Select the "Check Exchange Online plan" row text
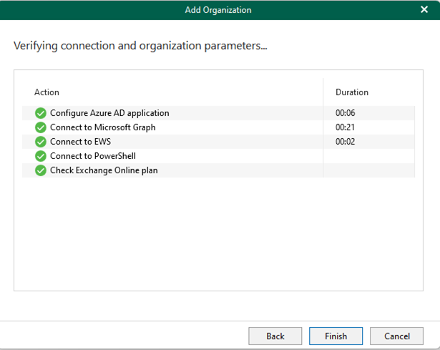Screen dimensions: 440x350 point(104,170)
